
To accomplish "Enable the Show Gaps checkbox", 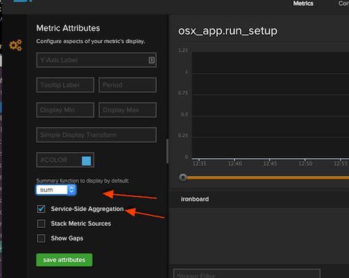I will 41,238.
